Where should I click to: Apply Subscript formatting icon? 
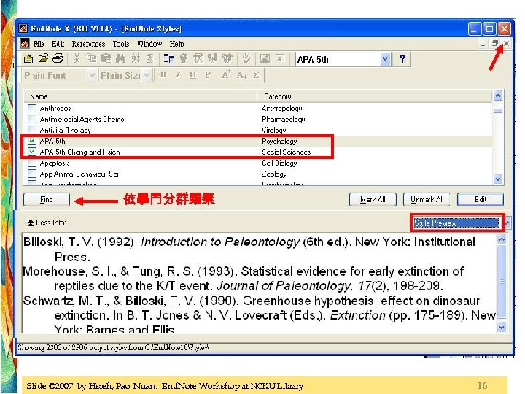pos(241,75)
